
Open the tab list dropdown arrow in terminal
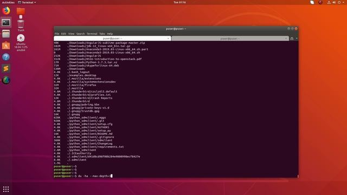click(297, 38)
